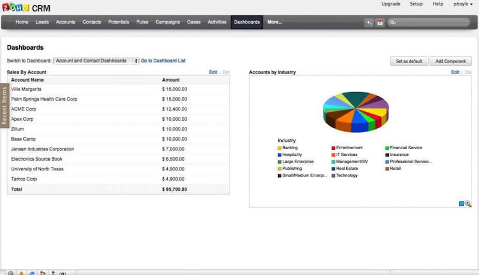479x275 pixels.
Task: Click the blue square chart icon
Action: [461, 204]
